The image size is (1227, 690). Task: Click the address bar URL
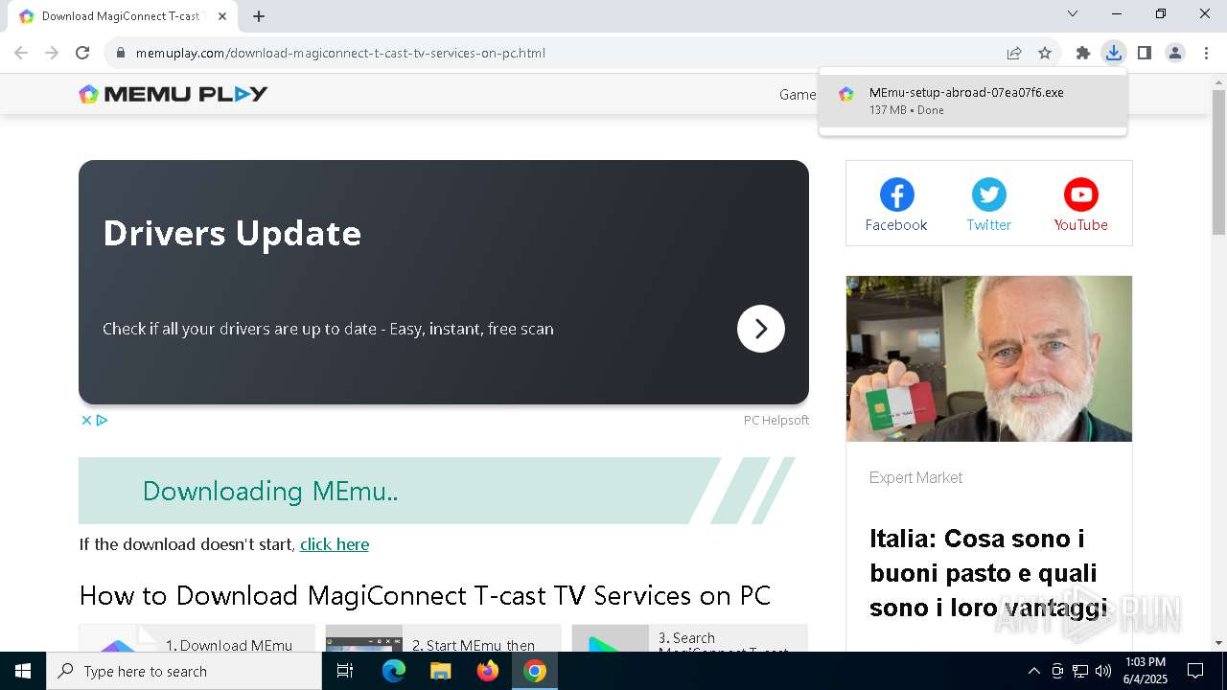coord(340,53)
